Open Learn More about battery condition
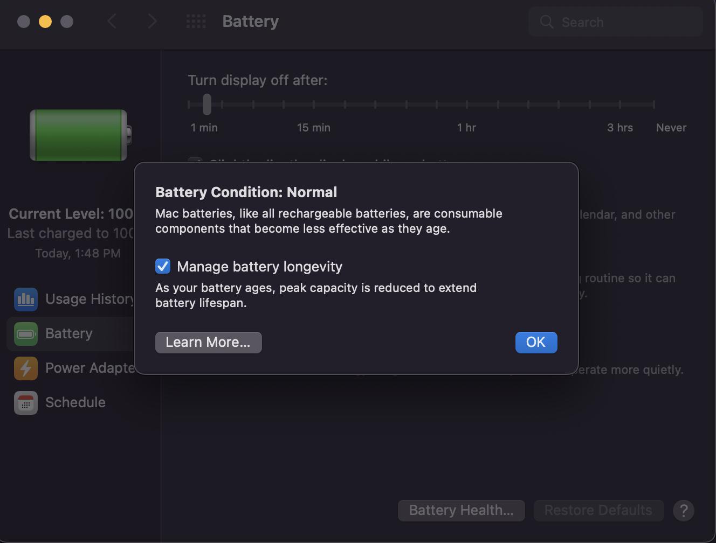This screenshot has width=716, height=543. pyautogui.click(x=208, y=343)
